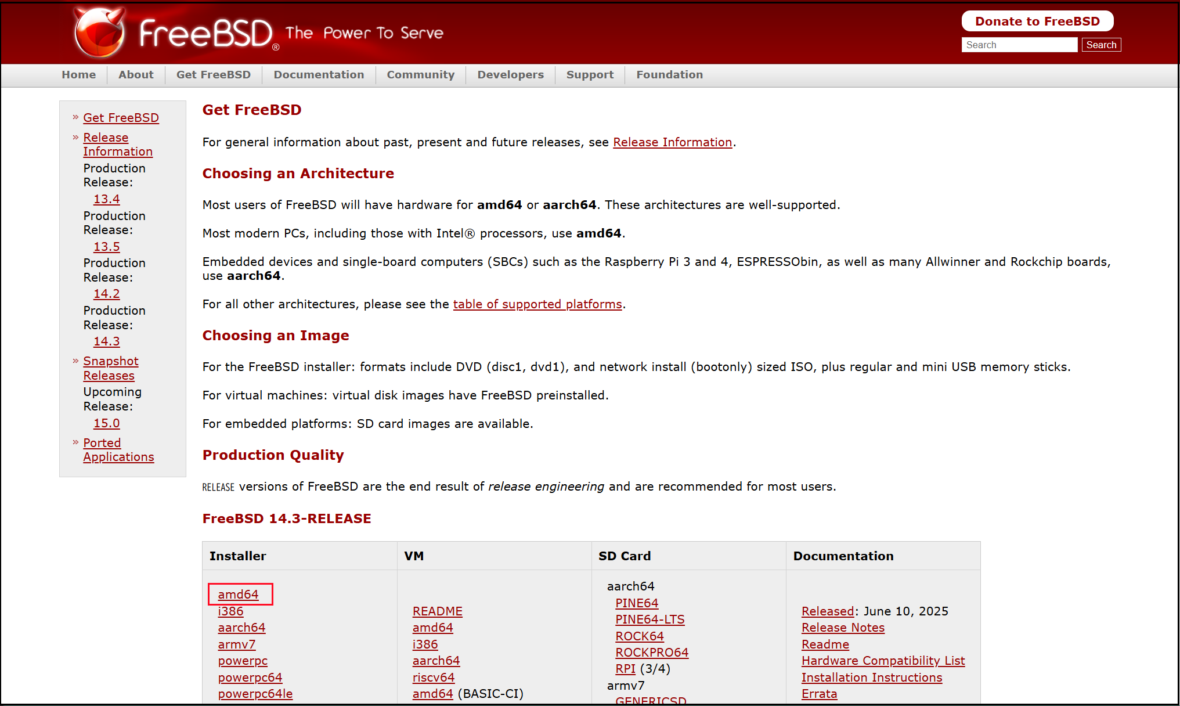Open the About menu item
1180x706 pixels.
136,74
